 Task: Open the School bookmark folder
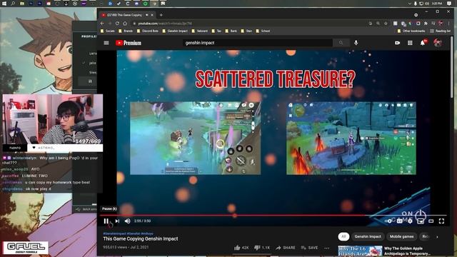(x=263, y=31)
